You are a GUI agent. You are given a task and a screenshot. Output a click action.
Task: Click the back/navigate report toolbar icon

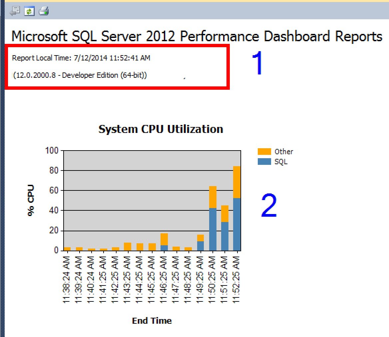pyautogui.click(x=15, y=11)
